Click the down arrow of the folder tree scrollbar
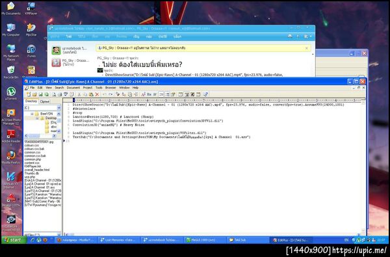Viewport: 390px width, 257px height. tap(59, 131)
